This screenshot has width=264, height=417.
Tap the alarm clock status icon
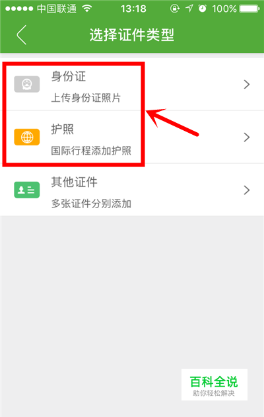pyautogui.click(x=203, y=9)
